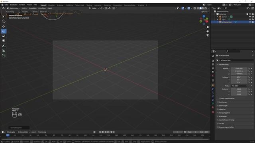The image size is (255, 143).
Task: Open the Object properties tab
Action: click(213, 85)
